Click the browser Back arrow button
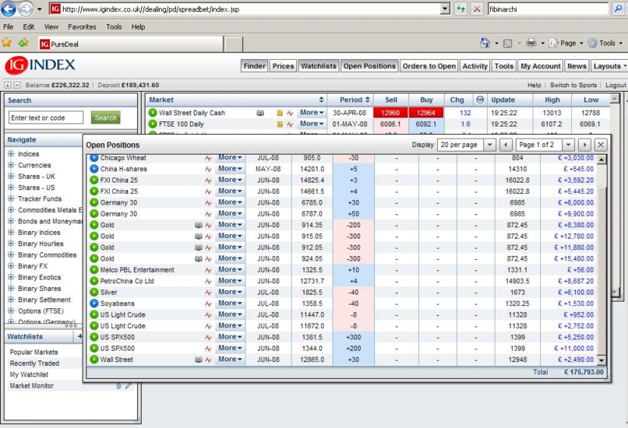Screen dimensions: 628x428 (x=9, y=9)
